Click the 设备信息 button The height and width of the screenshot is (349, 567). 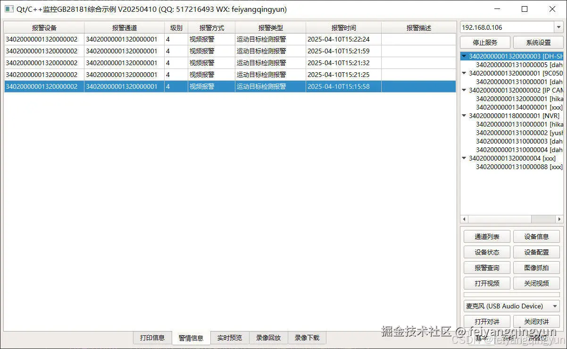(536, 237)
